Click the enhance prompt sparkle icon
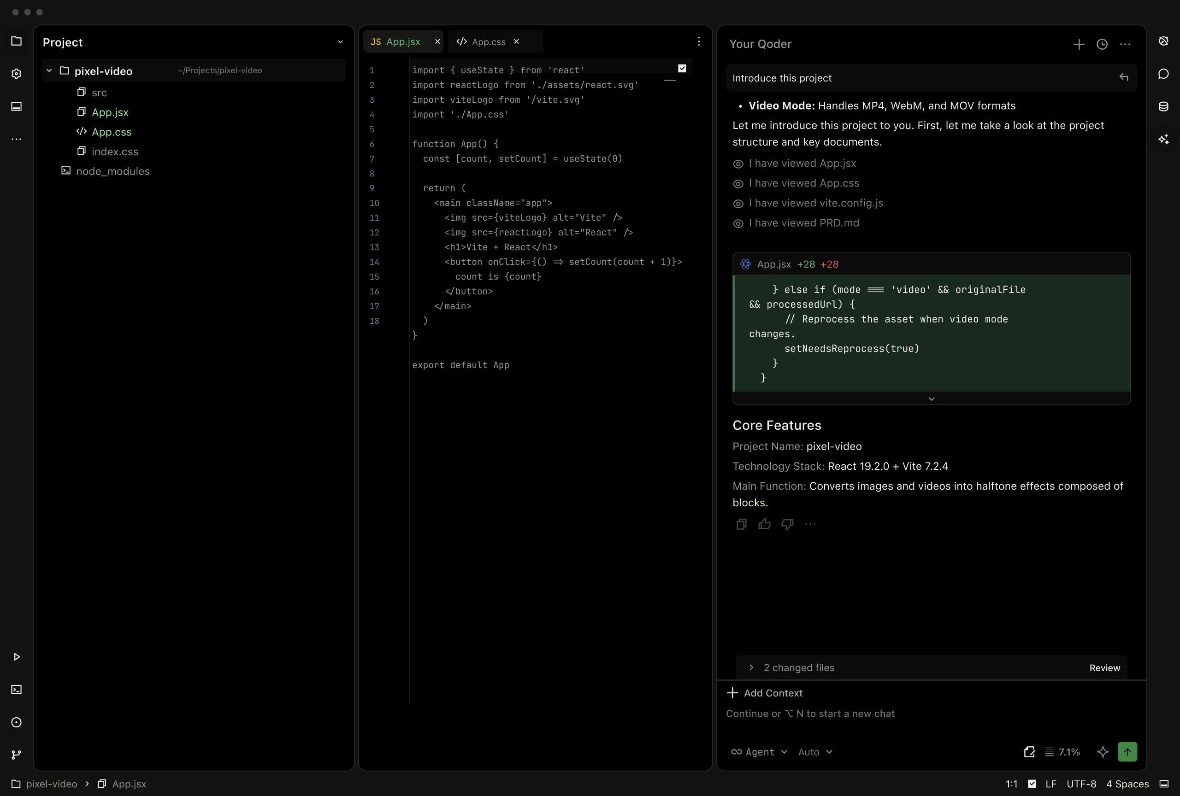The height and width of the screenshot is (796, 1180). [x=1102, y=752]
